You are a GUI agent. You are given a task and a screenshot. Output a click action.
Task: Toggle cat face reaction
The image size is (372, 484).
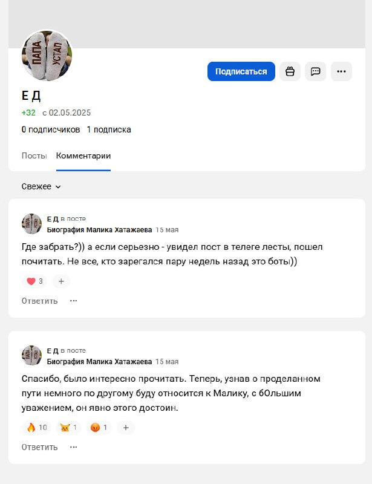[x=68, y=428]
